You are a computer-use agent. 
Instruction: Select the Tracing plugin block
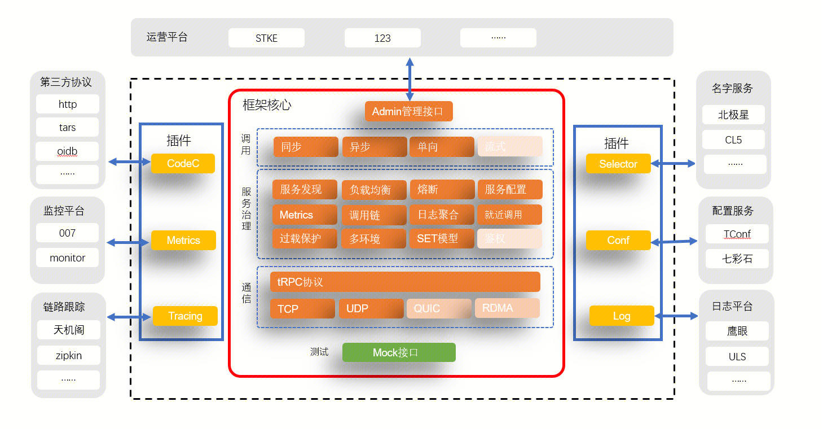[x=185, y=316]
